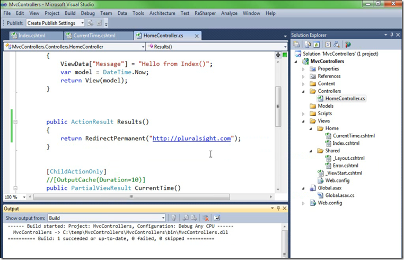The width and height of the screenshot is (404, 260).
Task: Open the MvcControllers.Controllers.HomeController type dropdown
Action: point(143,47)
